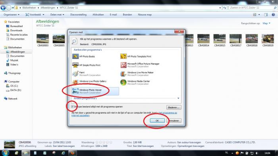278x156 pixels.
Task: Open the Voorbeeld dropdown arrow
Action: 43,15
